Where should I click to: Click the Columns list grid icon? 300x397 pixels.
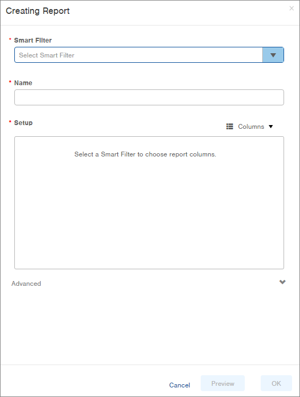(x=229, y=126)
